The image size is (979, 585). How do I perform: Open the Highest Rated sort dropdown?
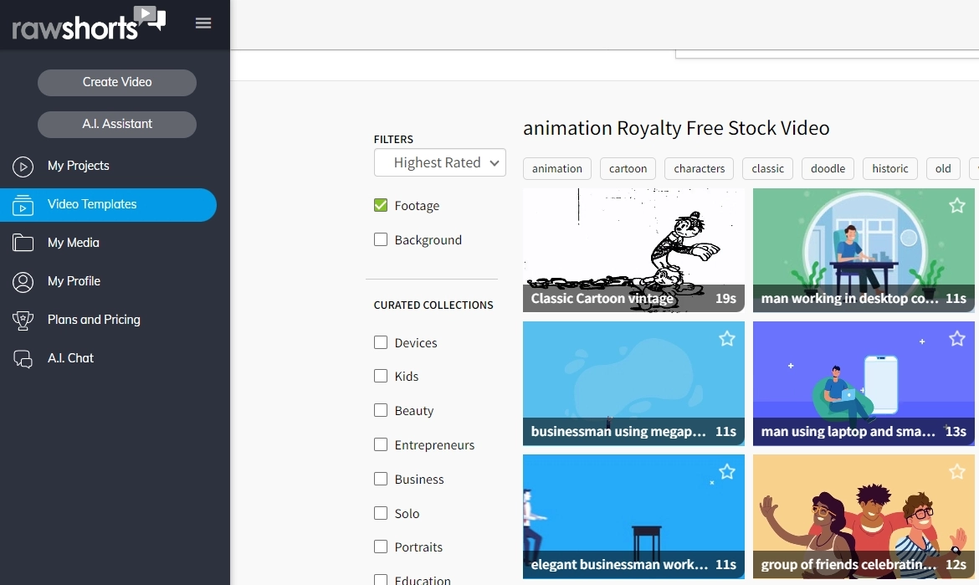[439, 162]
